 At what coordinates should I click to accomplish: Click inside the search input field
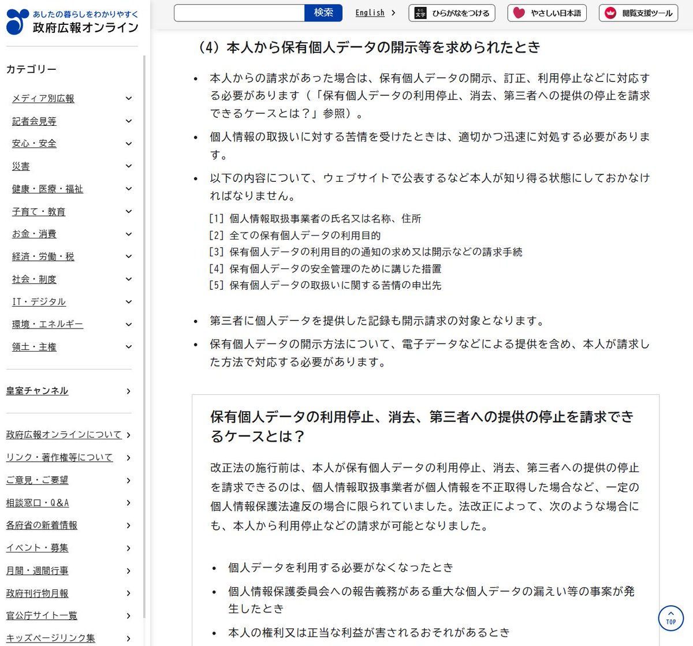click(240, 12)
